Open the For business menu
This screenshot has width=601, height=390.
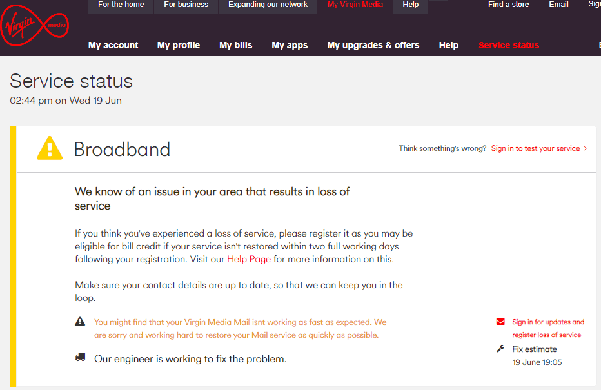coord(186,5)
